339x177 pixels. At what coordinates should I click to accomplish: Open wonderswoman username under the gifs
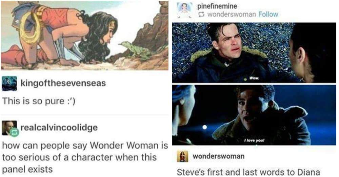(x=218, y=156)
